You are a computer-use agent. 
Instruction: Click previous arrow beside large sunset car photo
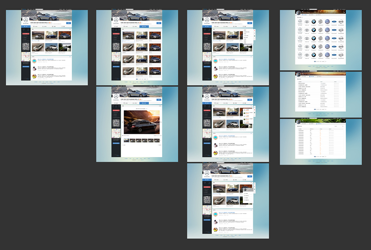pos(122,122)
